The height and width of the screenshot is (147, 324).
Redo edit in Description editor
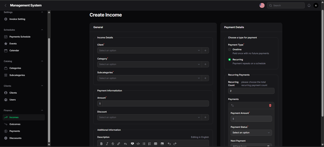point(175,144)
